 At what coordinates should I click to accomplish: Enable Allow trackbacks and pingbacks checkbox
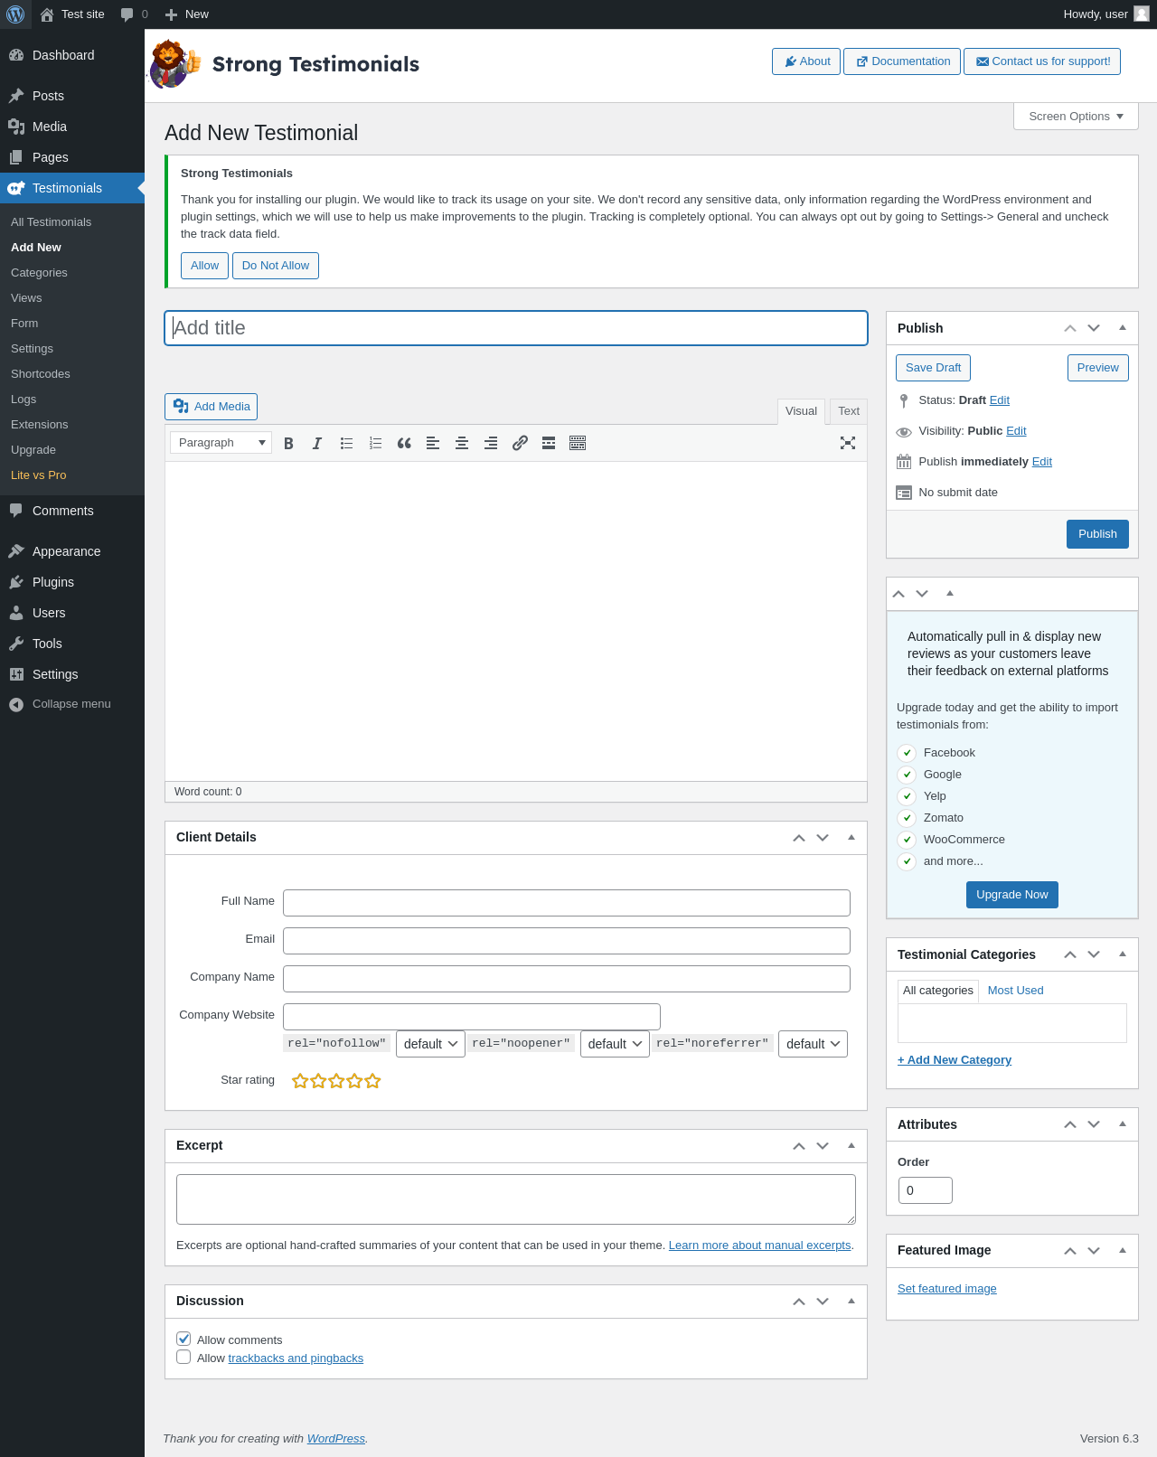pyautogui.click(x=183, y=1357)
